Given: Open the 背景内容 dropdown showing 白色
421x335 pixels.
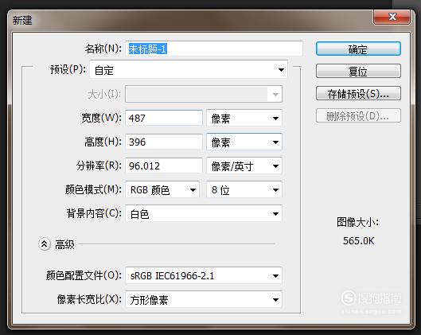Looking at the screenshot, I should coord(204,214).
